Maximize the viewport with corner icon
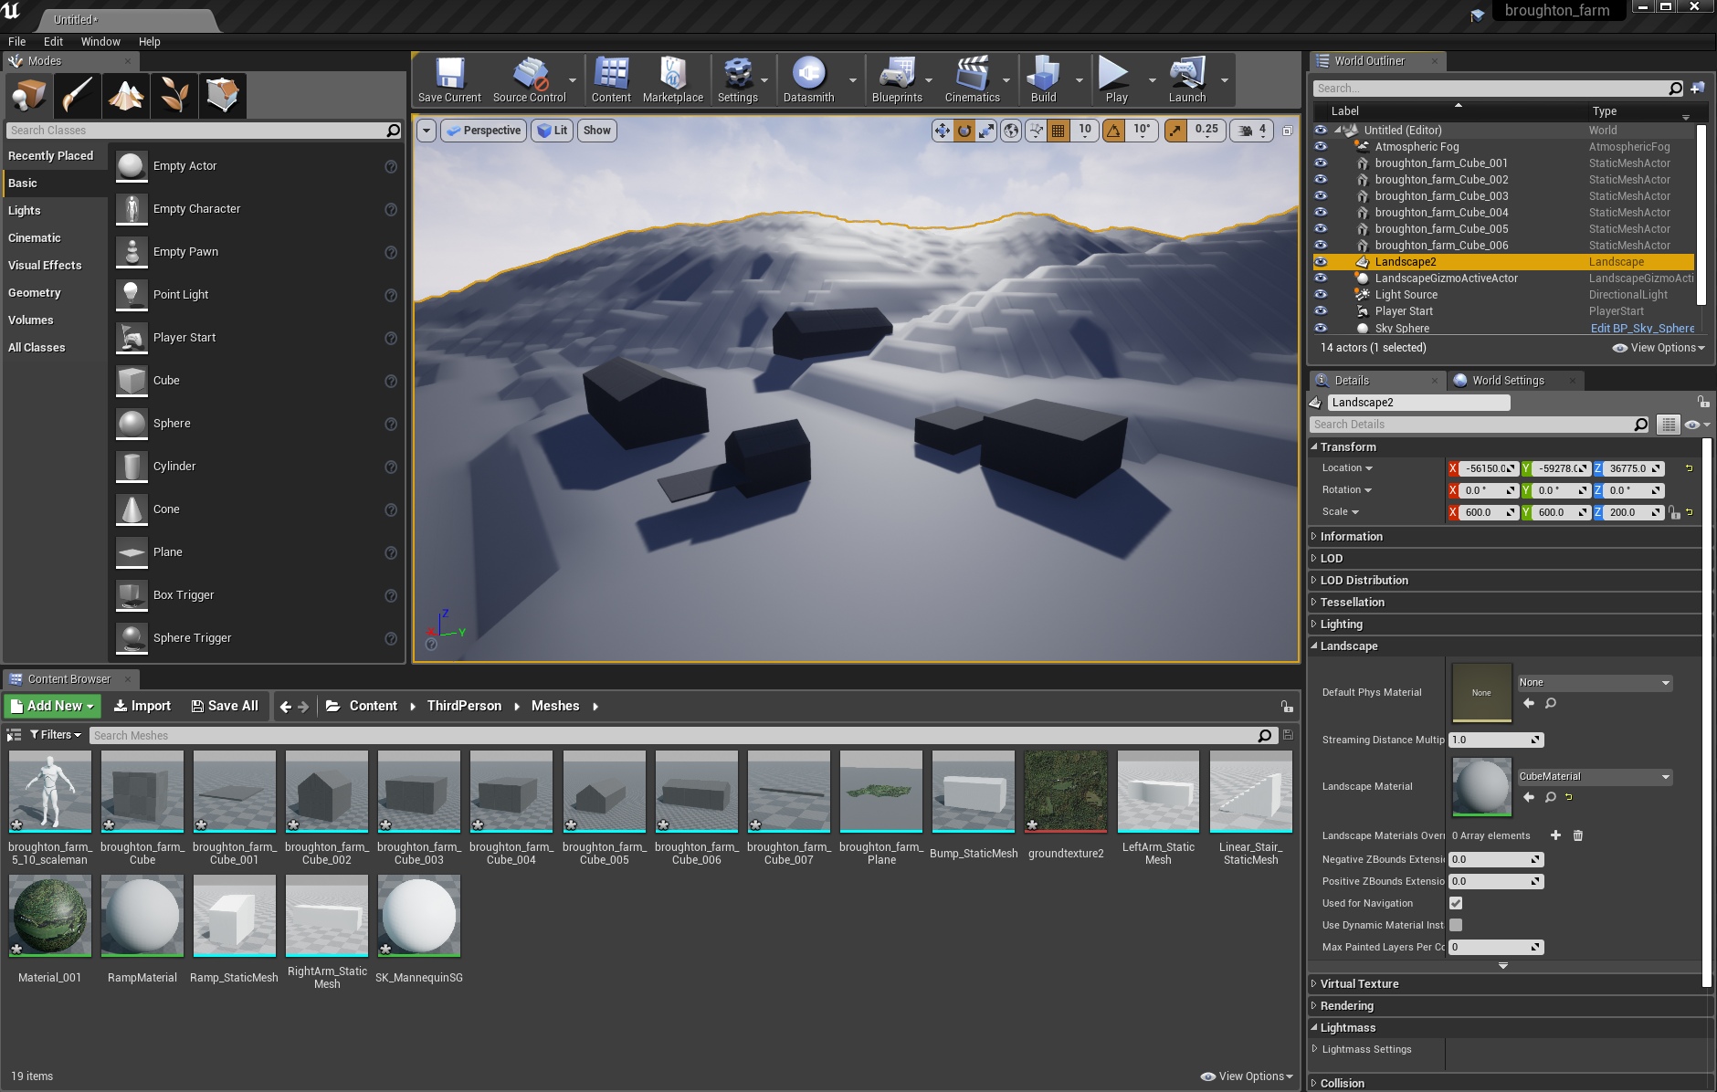This screenshot has width=1717, height=1092. pyautogui.click(x=1287, y=131)
